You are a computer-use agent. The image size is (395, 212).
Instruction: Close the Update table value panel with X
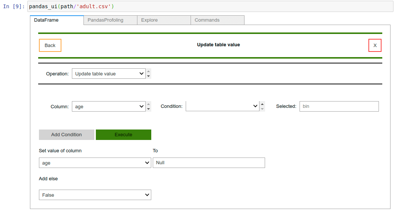375,45
